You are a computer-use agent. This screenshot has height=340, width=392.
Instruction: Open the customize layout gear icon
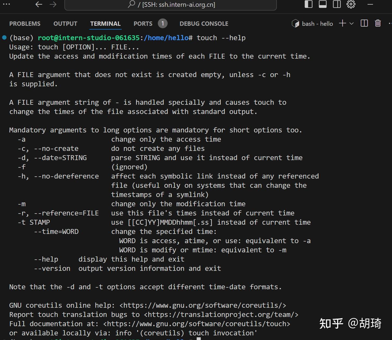pos(351,4)
